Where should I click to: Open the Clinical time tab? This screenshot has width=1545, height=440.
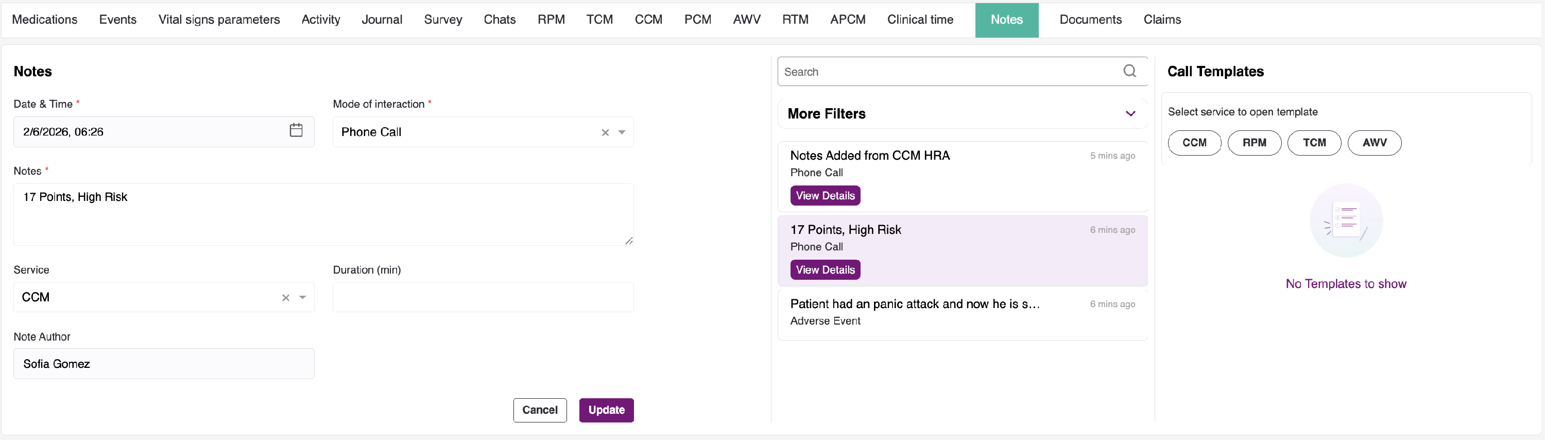pos(920,20)
